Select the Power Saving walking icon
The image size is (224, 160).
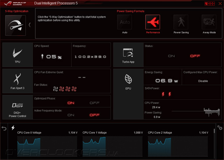pyautogui.click(x=181, y=22)
